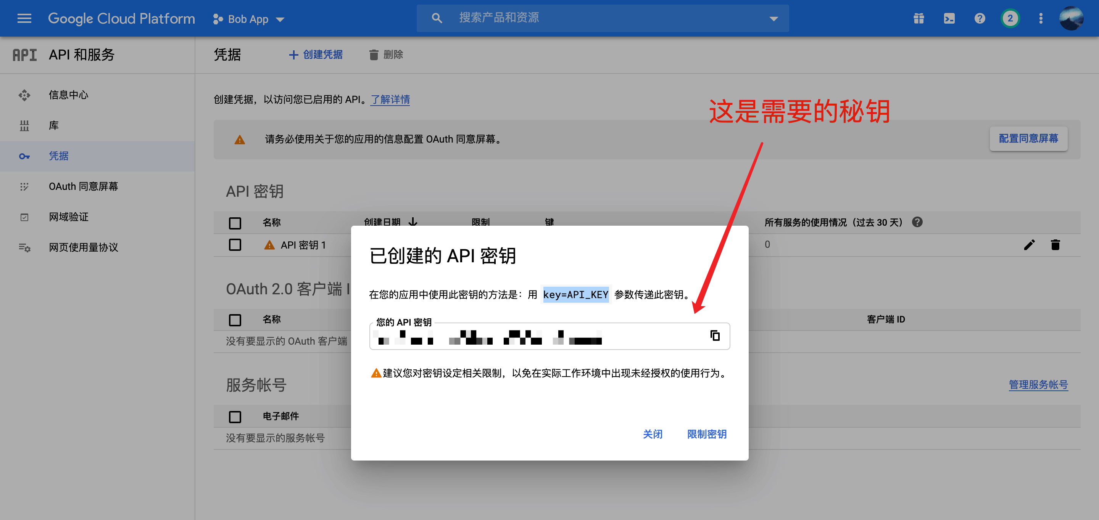Viewport: 1099px width, 520px height.
Task: Open the Bob App project selector
Action: tap(249, 19)
